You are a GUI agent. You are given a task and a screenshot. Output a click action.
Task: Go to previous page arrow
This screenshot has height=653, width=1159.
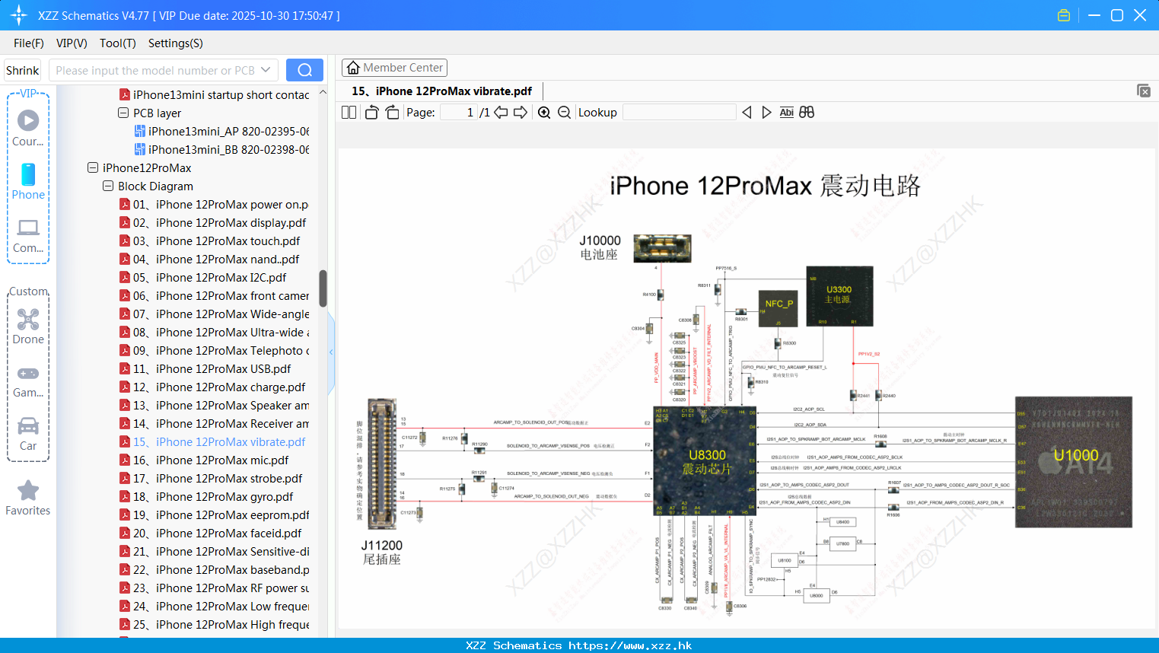[x=501, y=113]
